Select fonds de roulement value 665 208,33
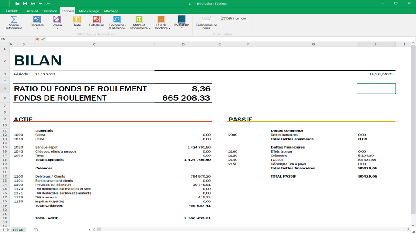Image resolution: width=416 pixels, height=234 pixels. (x=186, y=98)
